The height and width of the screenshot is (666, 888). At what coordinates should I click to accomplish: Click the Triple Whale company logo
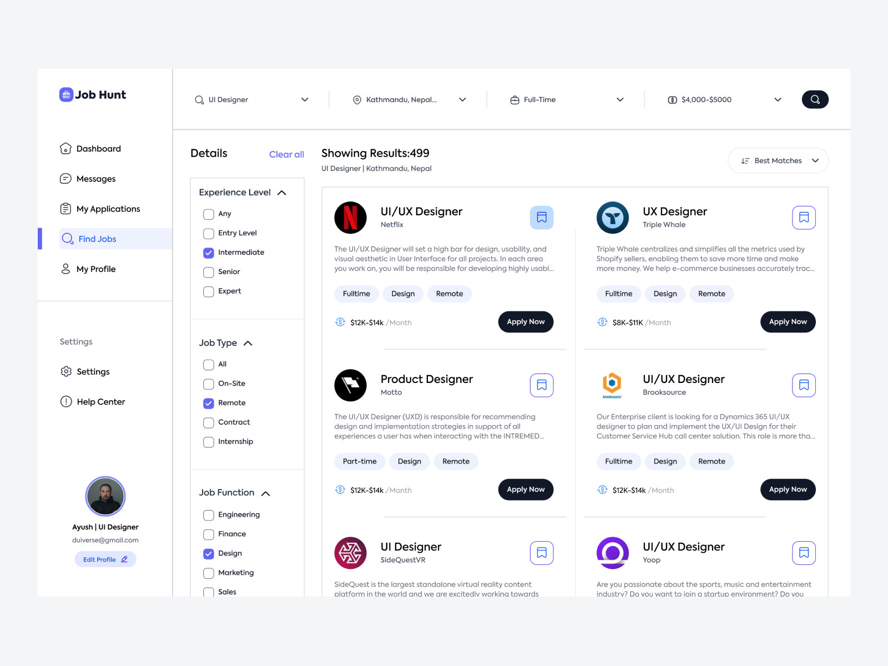[613, 218]
